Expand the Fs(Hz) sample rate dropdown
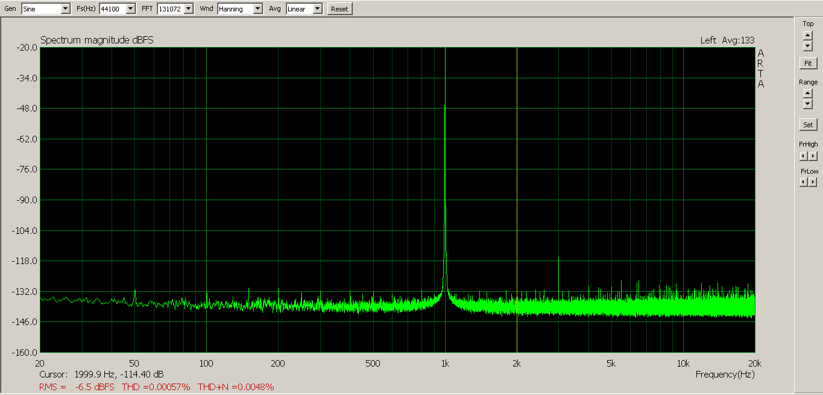The image size is (823, 395). coord(130,9)
